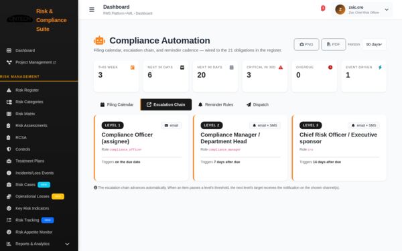Click the compliance_manager role code

(x=224, y=149)
